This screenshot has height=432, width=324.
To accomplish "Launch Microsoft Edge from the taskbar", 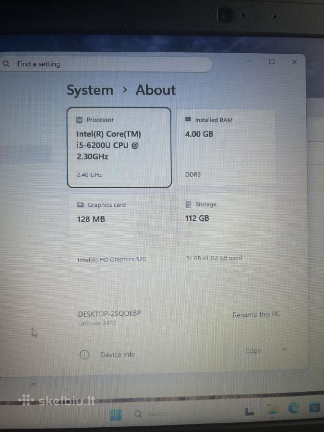I will point(294,408).
